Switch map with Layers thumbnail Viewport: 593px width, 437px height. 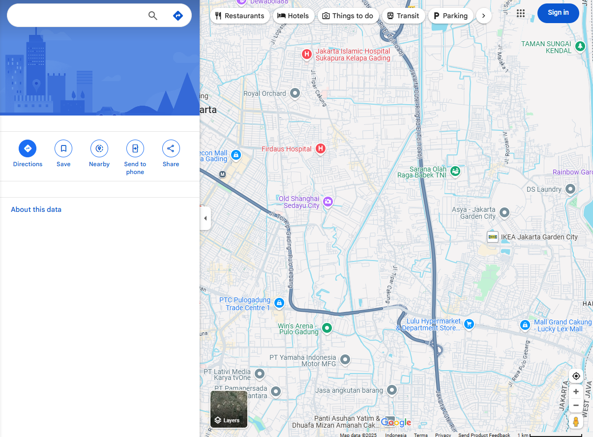[229, 409]
